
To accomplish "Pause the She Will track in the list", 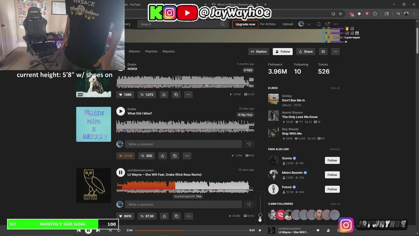I will tap(120, 172).
